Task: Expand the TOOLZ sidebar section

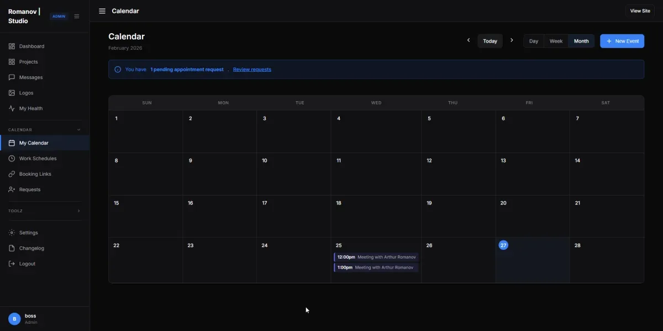Action: coord(78,211)
